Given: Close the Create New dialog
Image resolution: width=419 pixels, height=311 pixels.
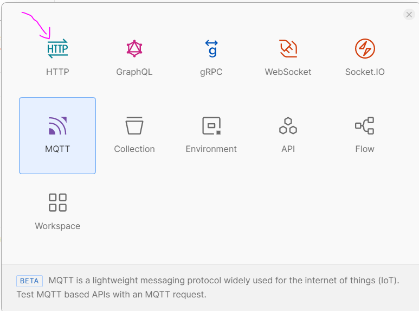Looking at the screenshot, I should click(x=409, y=15).
